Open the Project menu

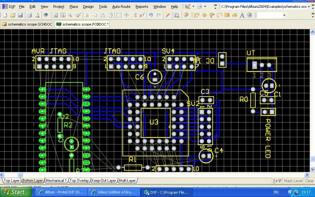(x=59, y=7)
